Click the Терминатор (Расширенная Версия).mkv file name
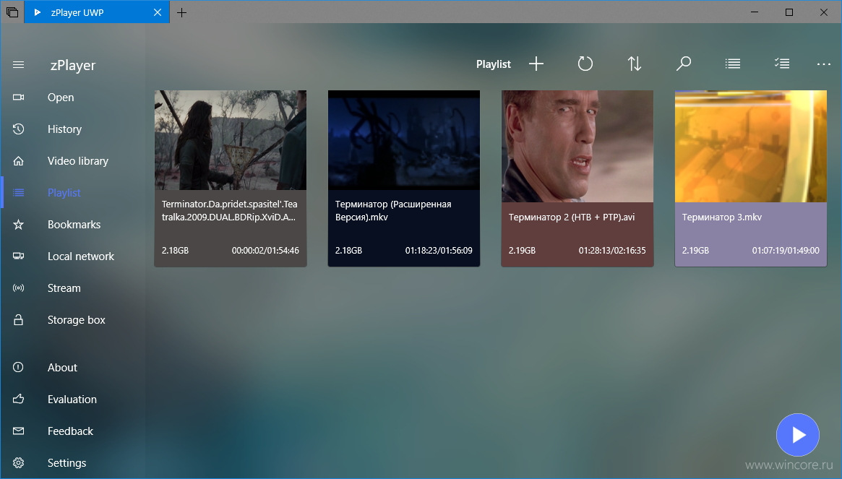 click(393, 210)
